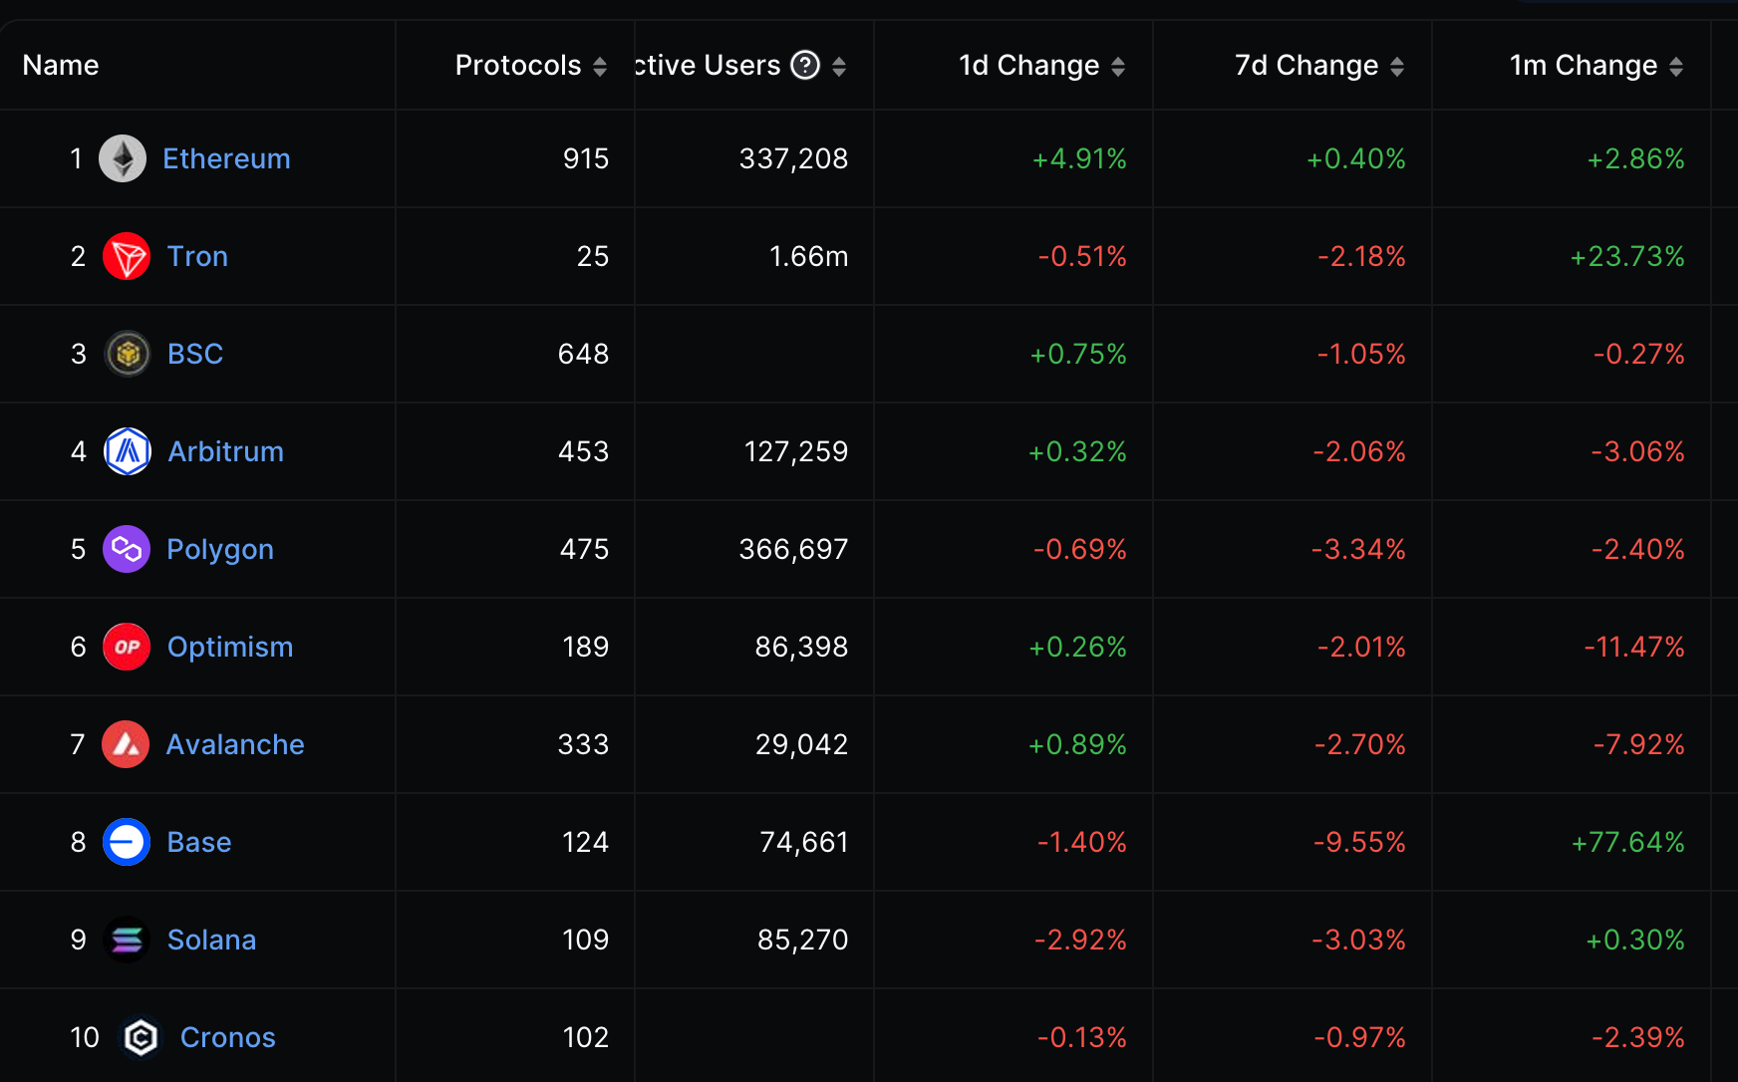Select Optimism's -11.47% 1m change
Viewport: 1738px width, 1082px height.
pos(1634,647)
